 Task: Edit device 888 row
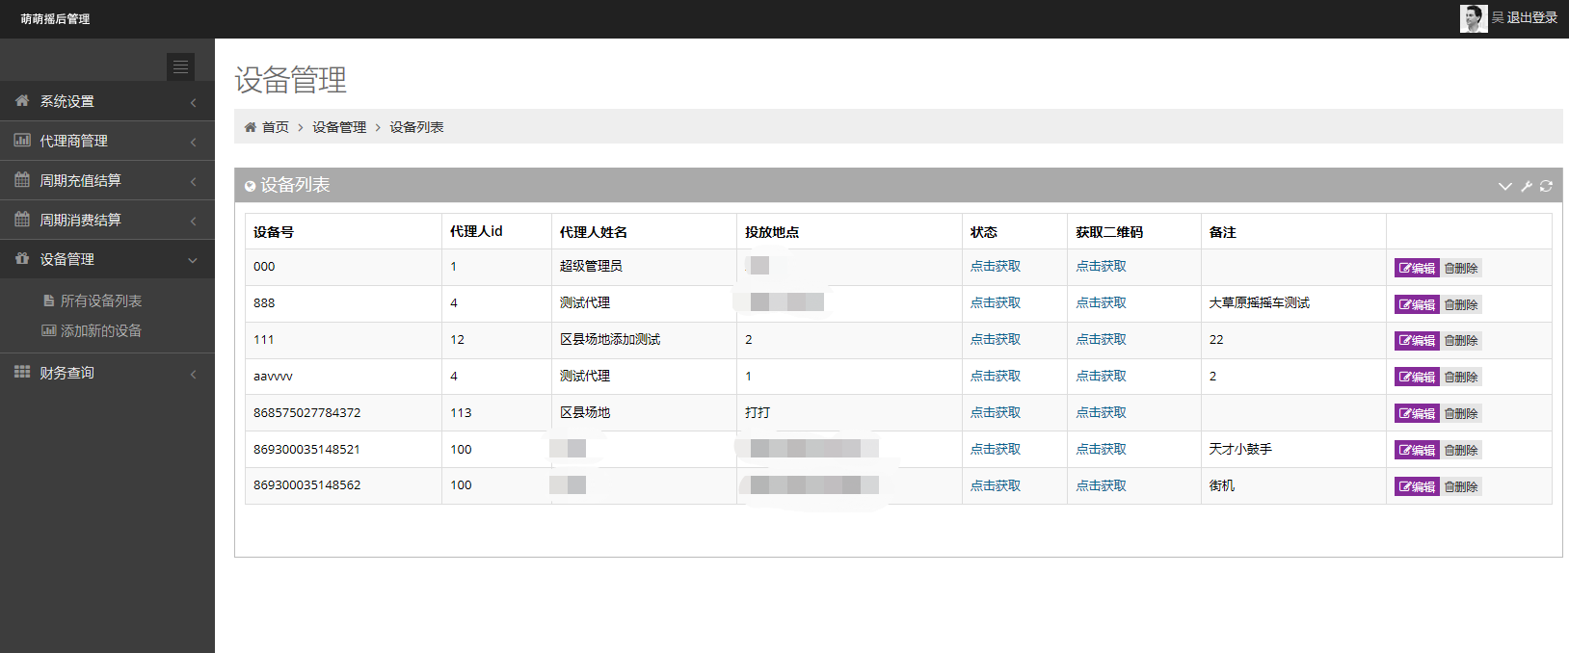click(x=1417, y=304)
